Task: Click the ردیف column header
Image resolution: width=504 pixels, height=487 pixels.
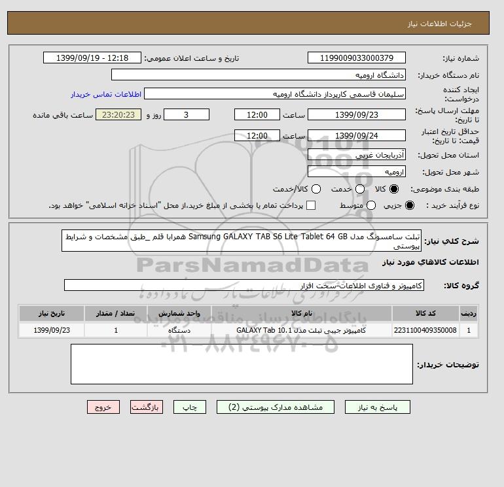Action: [x=469, y=313]
